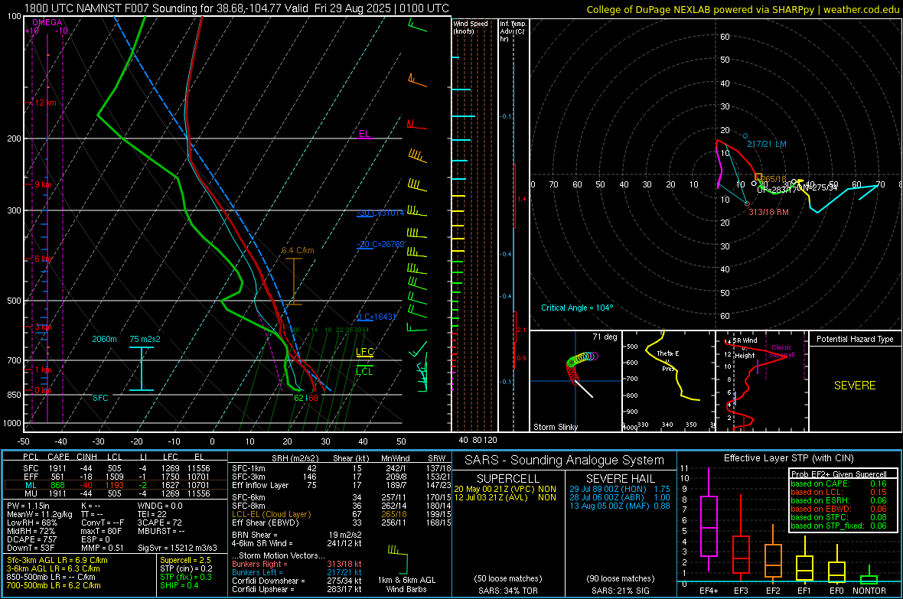This screenshot has width=903, height=599.
Task: Click the 1km & 6km AGL wind barb glyph
Action: (x=398, y=559)
